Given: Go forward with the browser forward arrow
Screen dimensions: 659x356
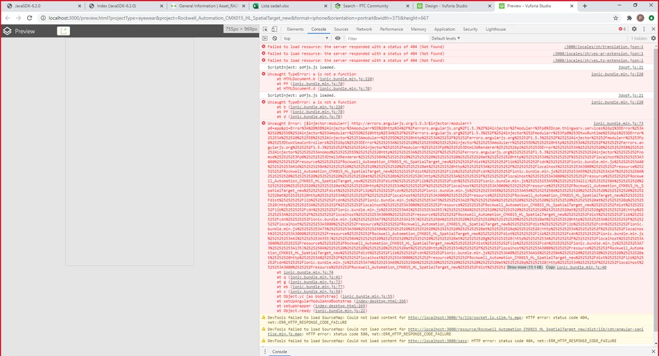Looking at the screenshot, I should click(x=18, y=18).
